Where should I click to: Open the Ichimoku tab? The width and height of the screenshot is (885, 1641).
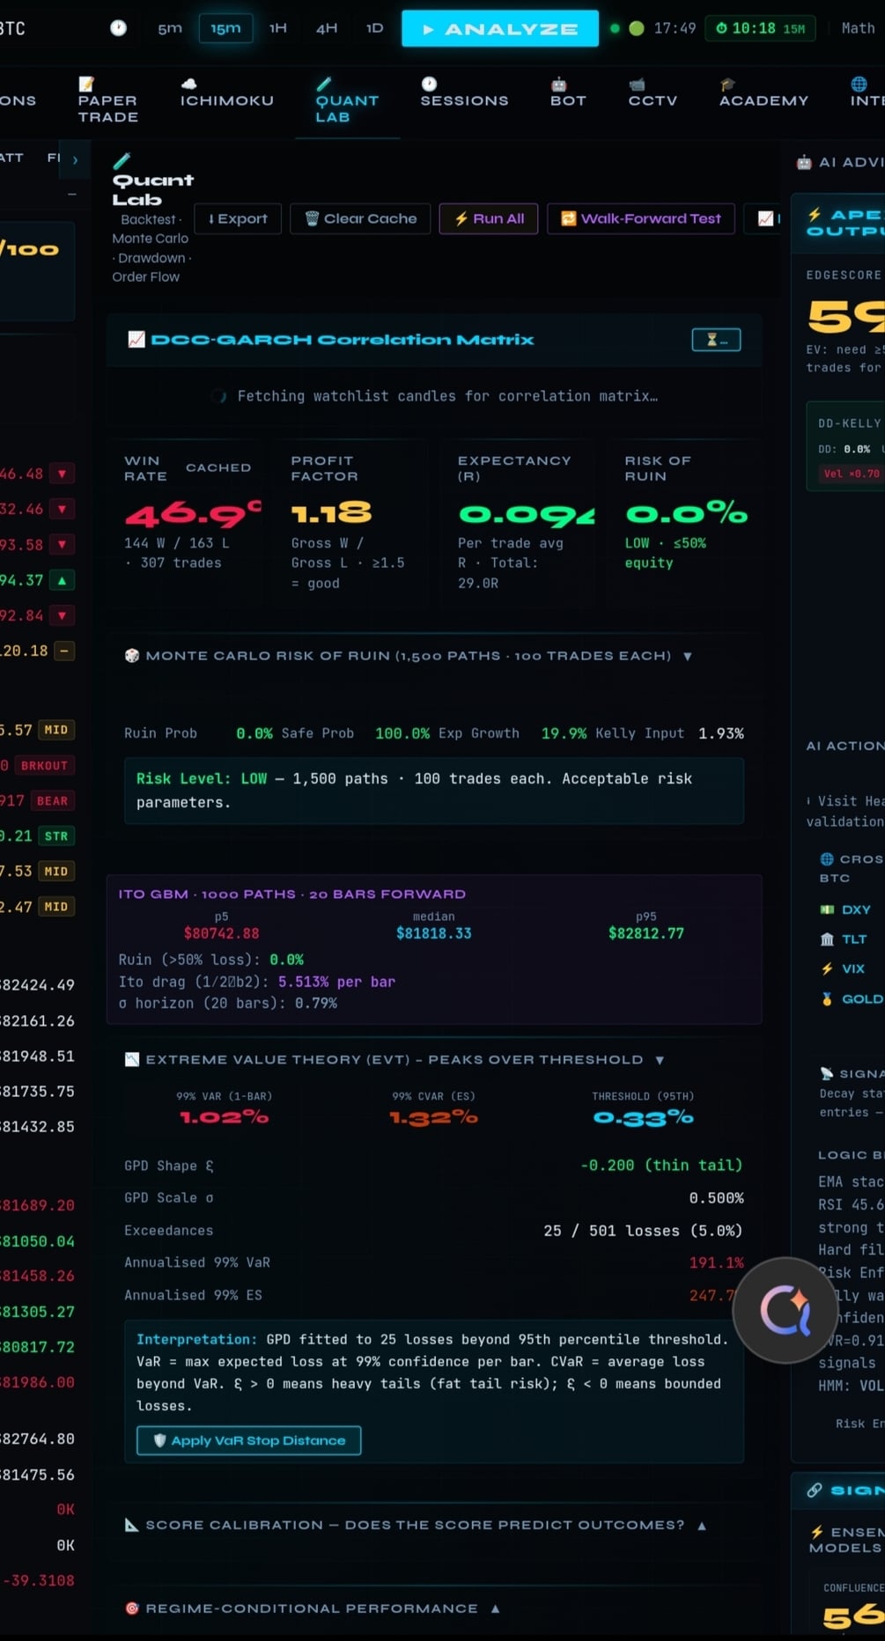pyautogui.click(x=227, y=92)
